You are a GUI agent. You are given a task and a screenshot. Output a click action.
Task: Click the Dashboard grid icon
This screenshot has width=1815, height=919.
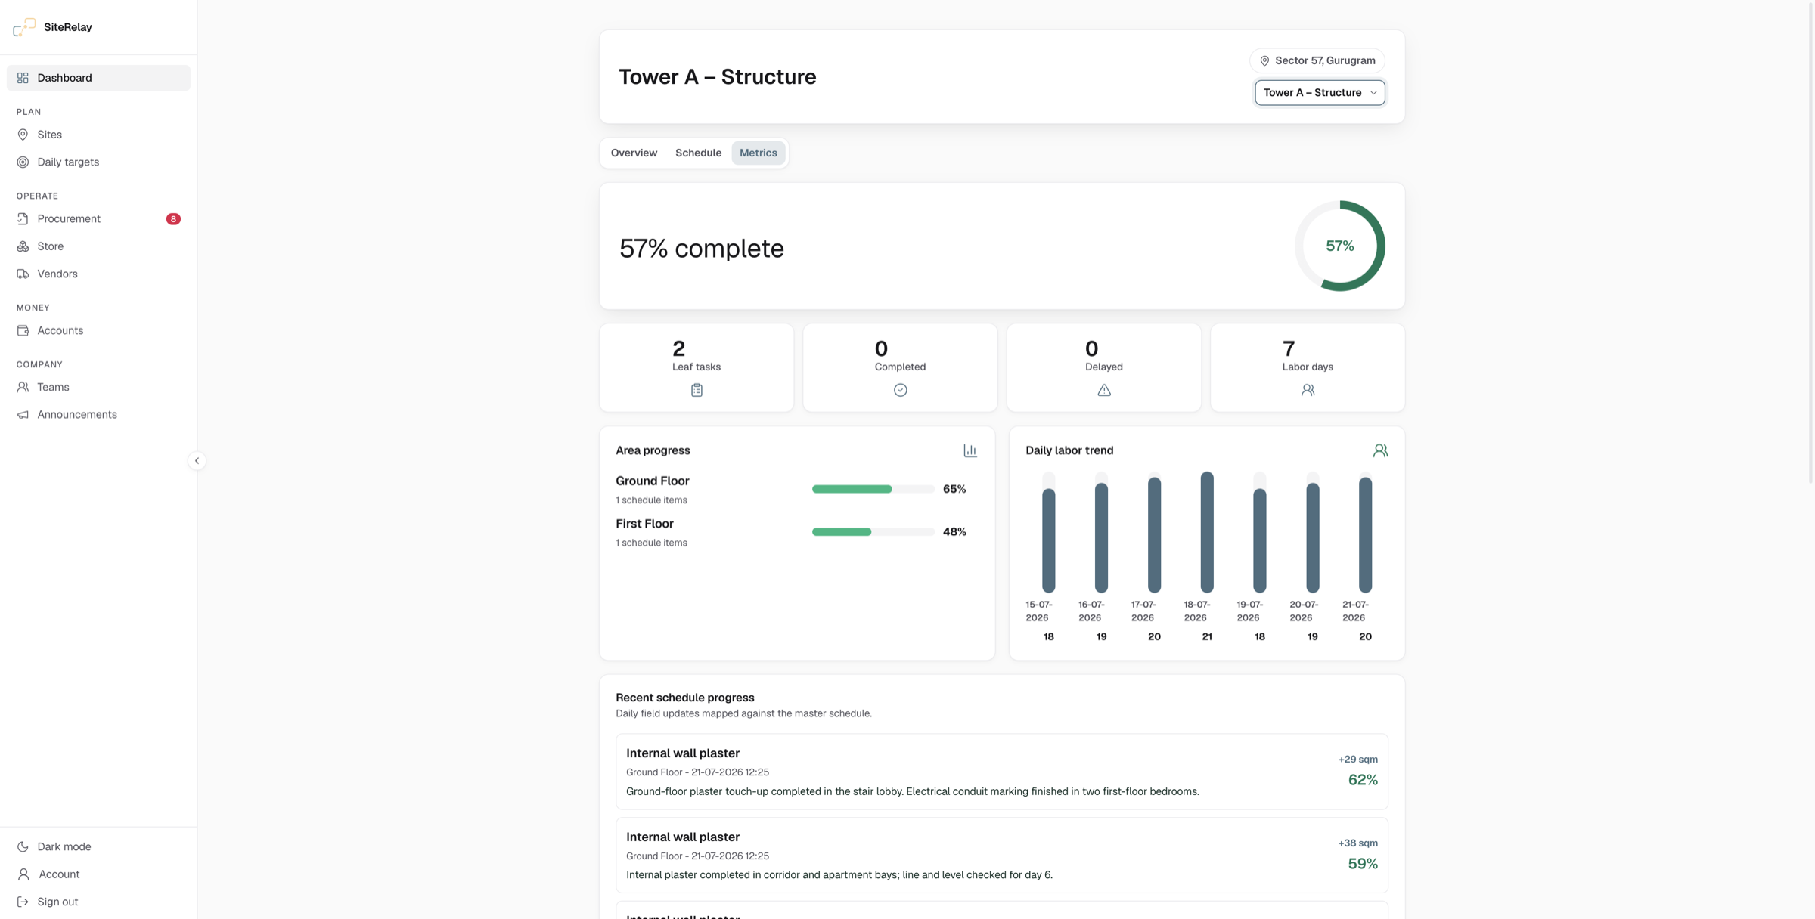23,78
